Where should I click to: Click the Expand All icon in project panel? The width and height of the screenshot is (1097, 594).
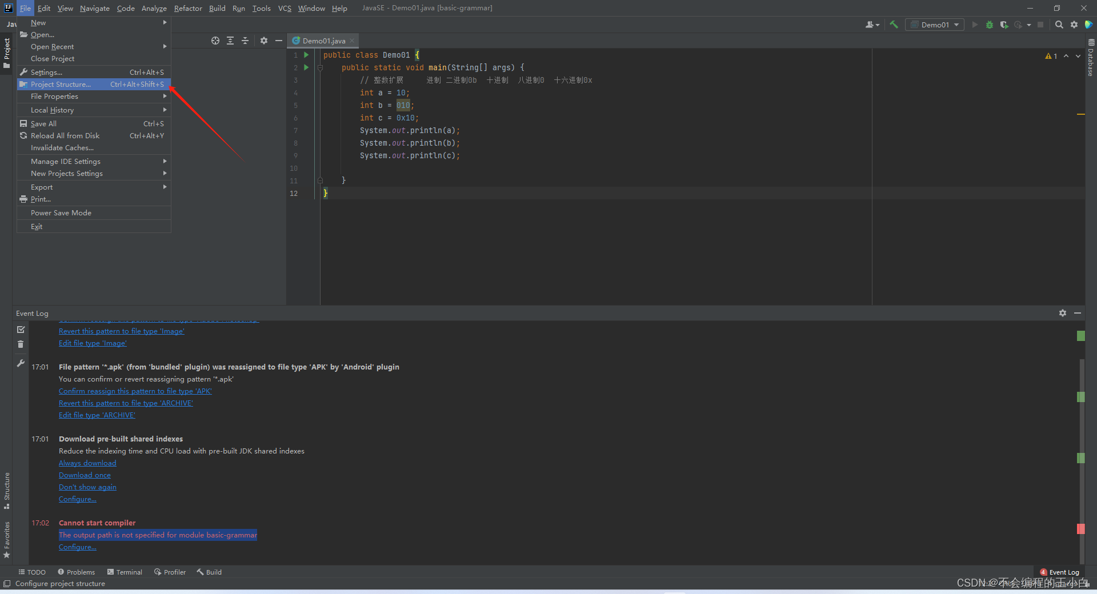point(230,41)
